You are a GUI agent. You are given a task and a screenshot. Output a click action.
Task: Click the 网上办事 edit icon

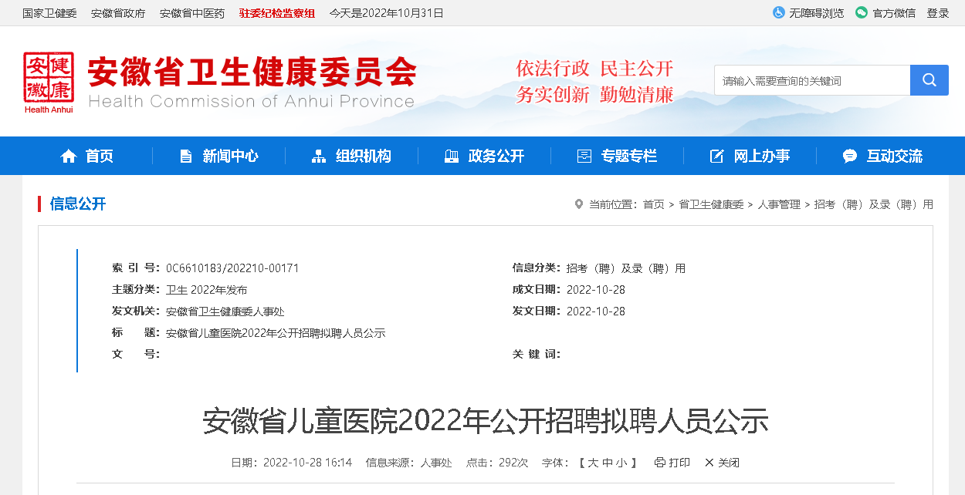pos(716,157)
